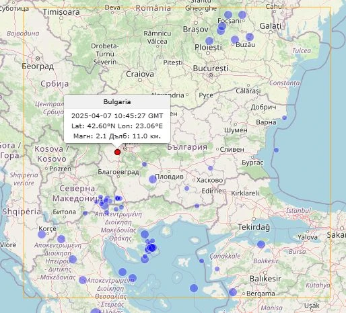This screenshot has height=313, width=346.
Task: Click the България country label
Action: [187, 147]
